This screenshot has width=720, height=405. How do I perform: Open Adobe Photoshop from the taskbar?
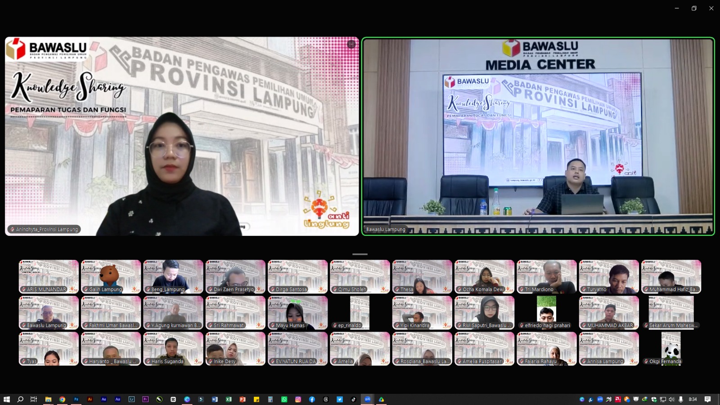click(x=76, y=399)
